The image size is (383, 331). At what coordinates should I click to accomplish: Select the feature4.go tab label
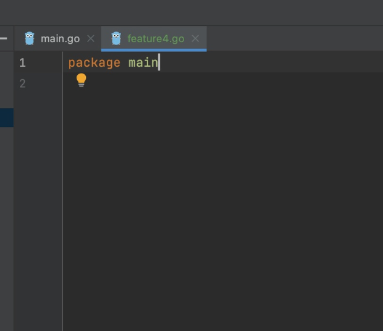tap(156, 38)
